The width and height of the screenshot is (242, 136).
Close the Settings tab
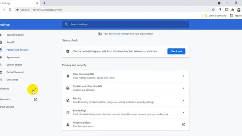[37, 3]
